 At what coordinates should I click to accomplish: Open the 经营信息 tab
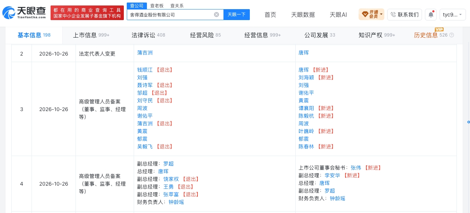tap(263, 35)
